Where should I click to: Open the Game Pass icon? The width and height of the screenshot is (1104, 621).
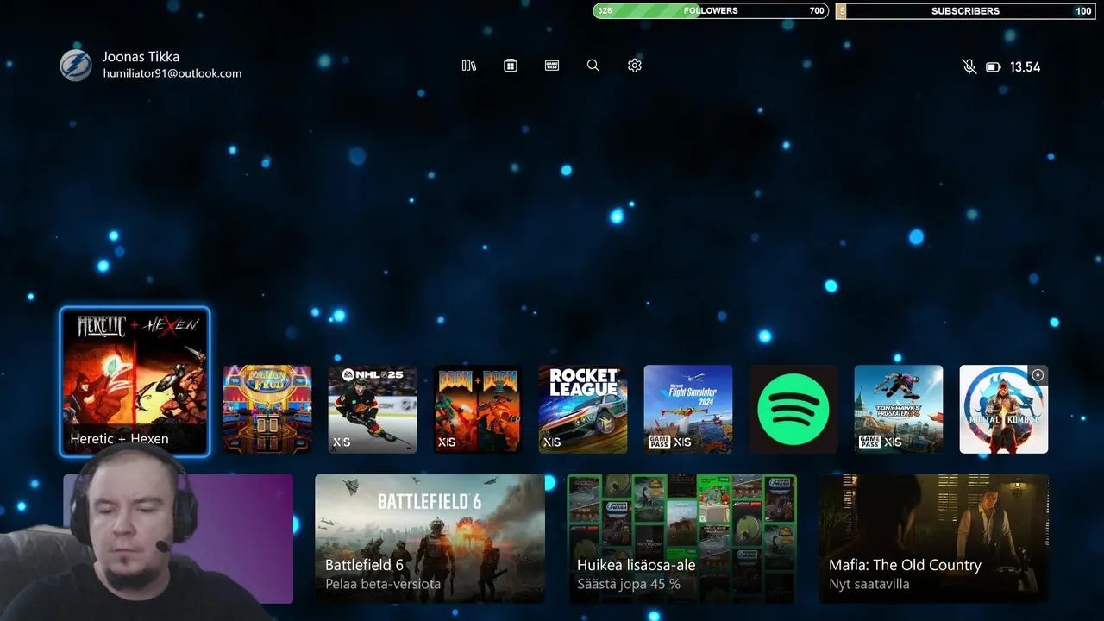tap(552, 66)
